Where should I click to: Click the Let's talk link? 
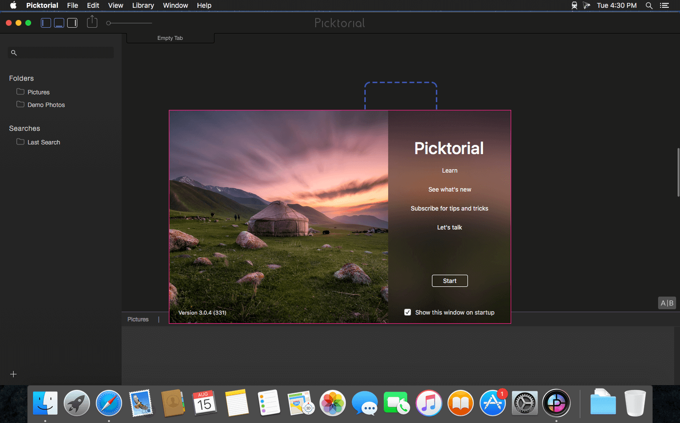[449, 228]
